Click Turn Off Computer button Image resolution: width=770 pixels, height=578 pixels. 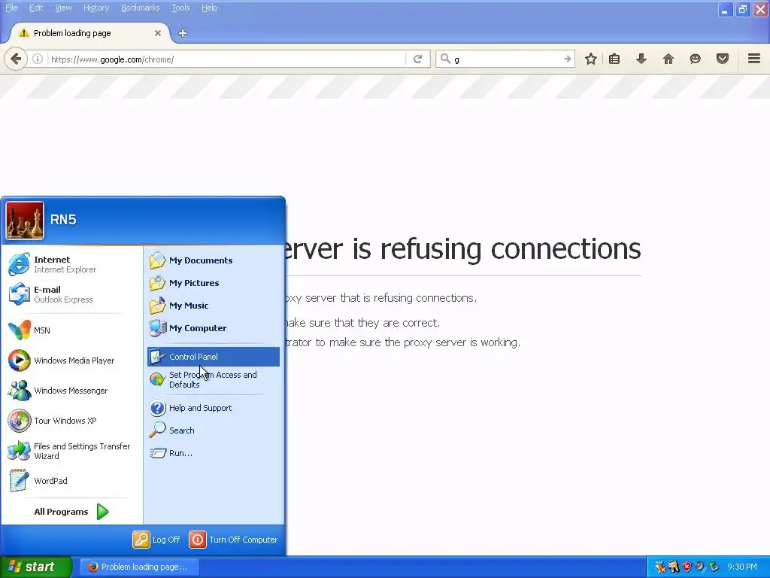(x=234, y=540)
